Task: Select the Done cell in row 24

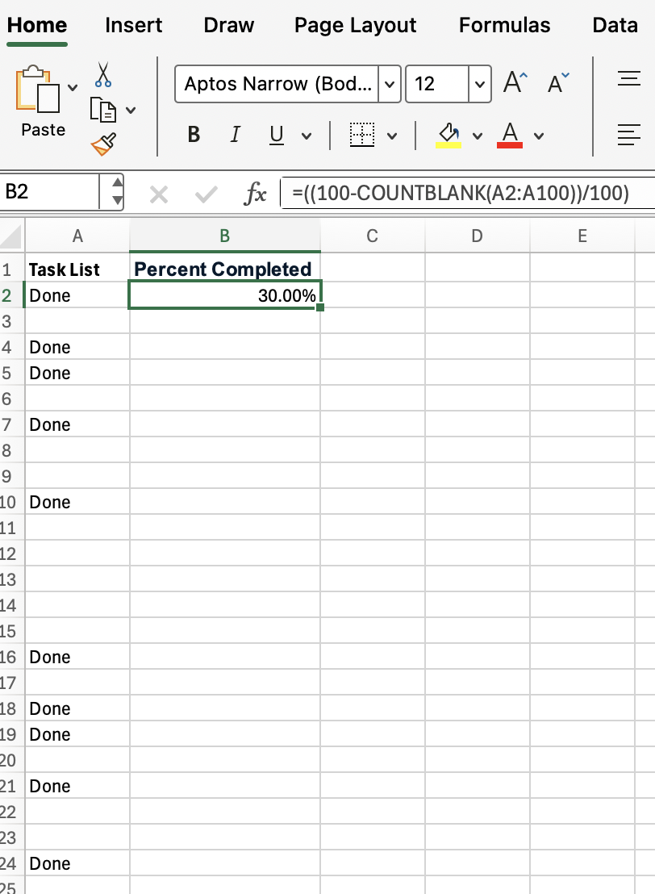Action: point(77,864)
